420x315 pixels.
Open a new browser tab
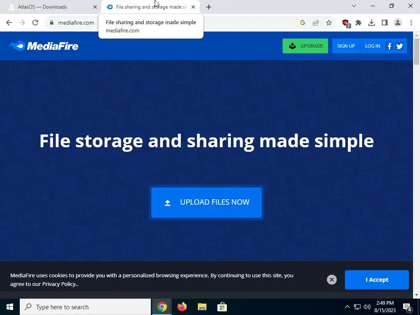pos(209,7)
